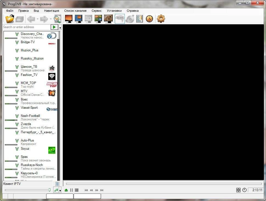Screen dimensions: 266x201
Task: Pause playback
Action: [x=71, y=190]
